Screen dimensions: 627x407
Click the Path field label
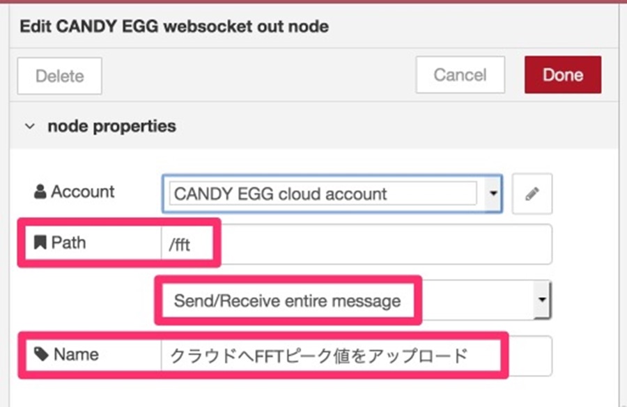pos(68,242)
